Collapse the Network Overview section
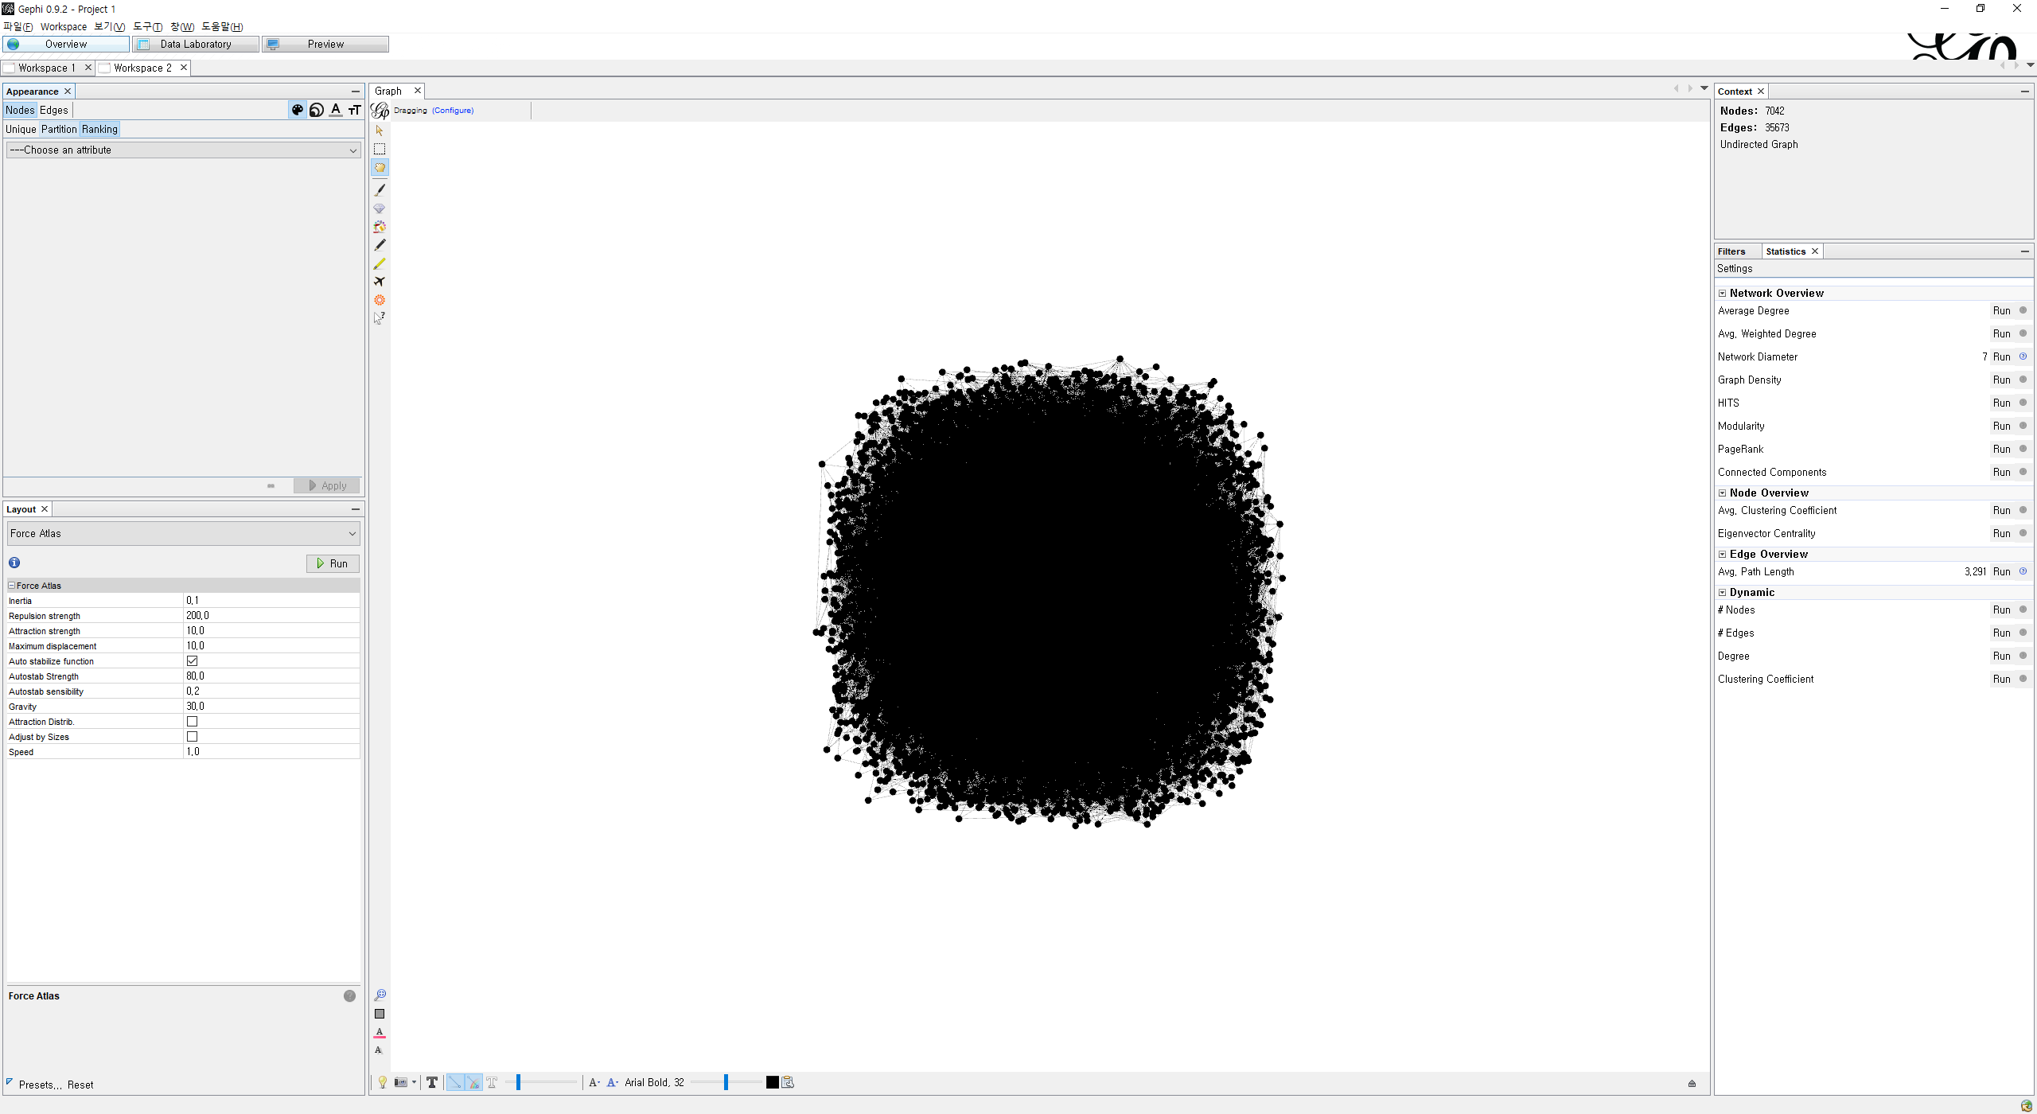 tap(1722, 294)
